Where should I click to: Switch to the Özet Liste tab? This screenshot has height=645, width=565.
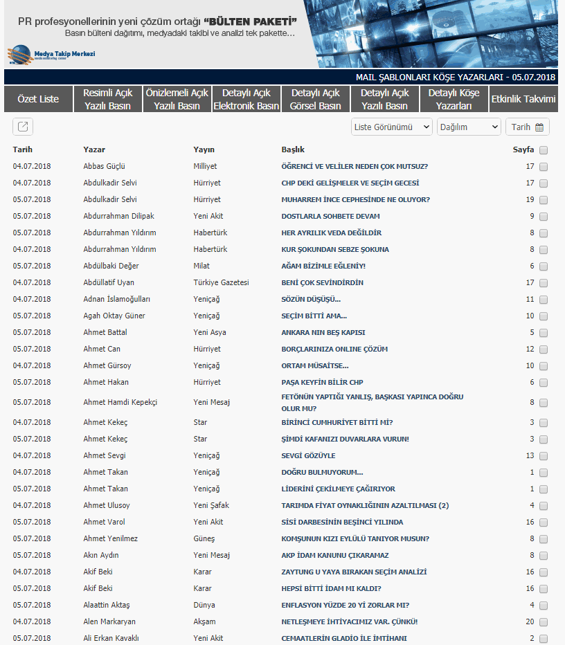38,99
